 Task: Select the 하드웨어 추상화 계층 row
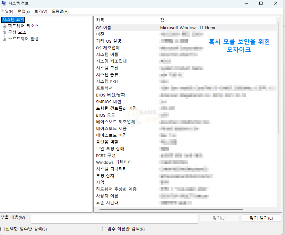(186, 189)
